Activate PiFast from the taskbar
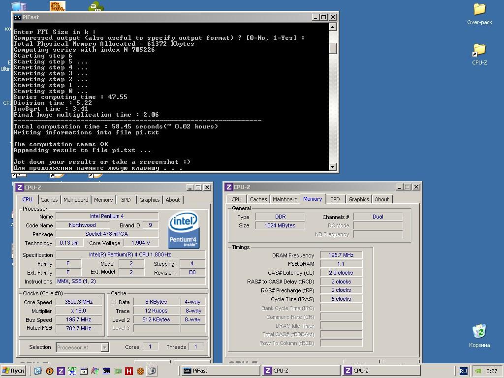This screenshot has width=504, height=378. coord(220,371)
